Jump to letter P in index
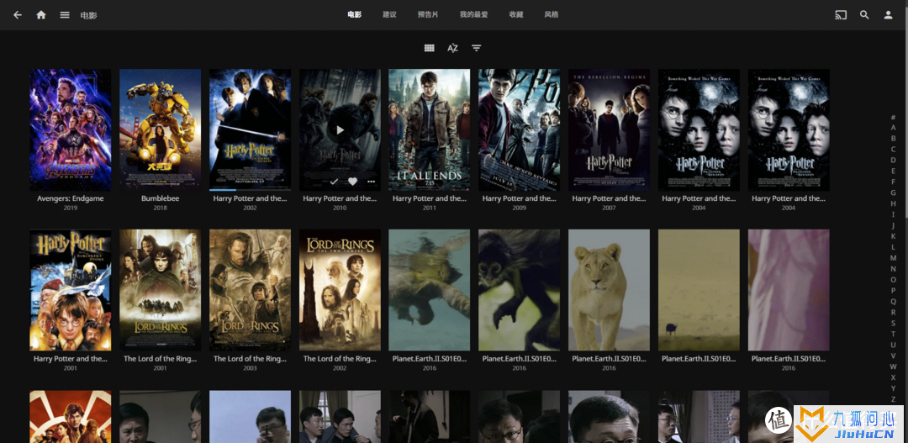This screenshot has width=908, height=443. (x=894, y=291)
